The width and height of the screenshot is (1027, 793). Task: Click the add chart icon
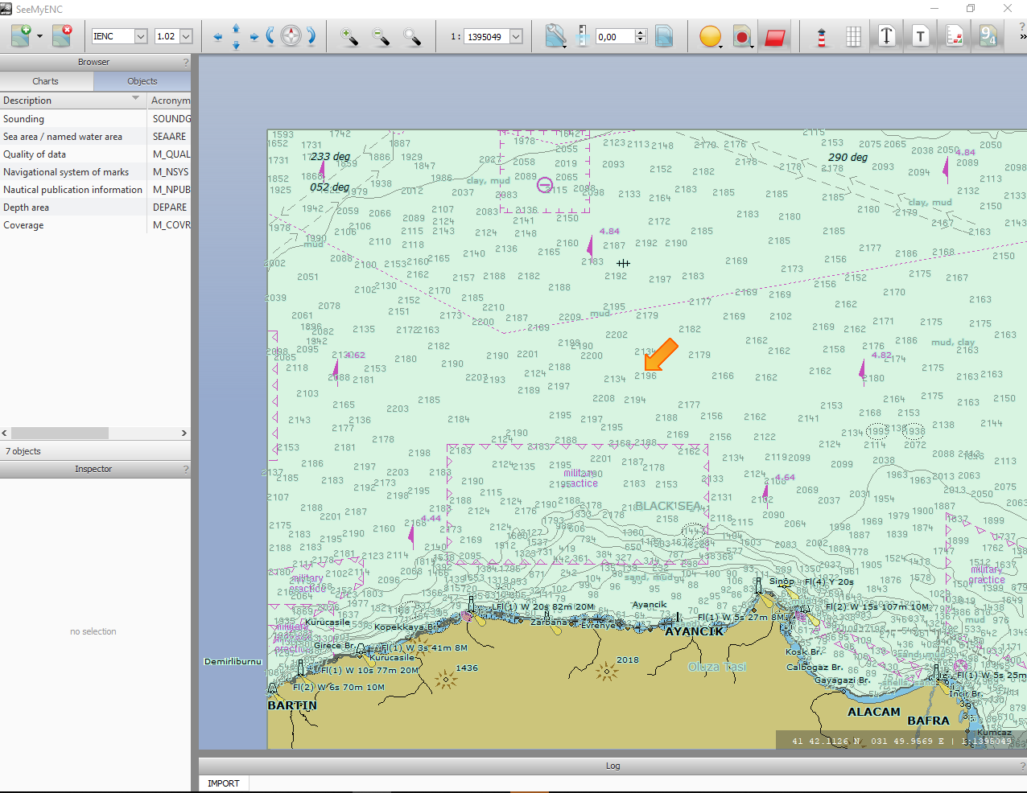click(x=21, y=36)
